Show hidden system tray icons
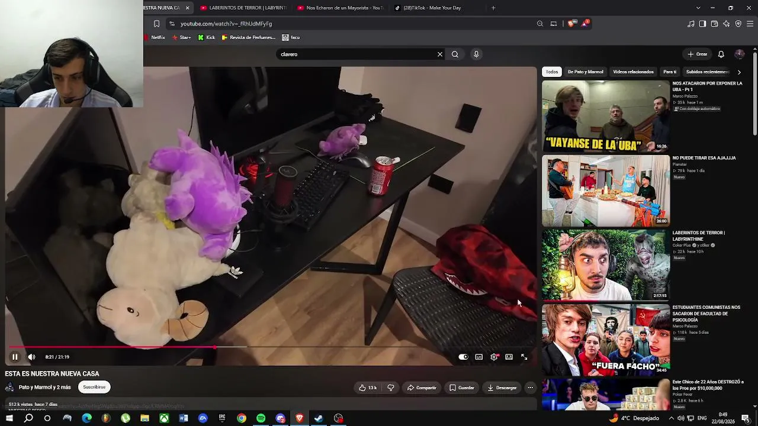 click(672, 418)
